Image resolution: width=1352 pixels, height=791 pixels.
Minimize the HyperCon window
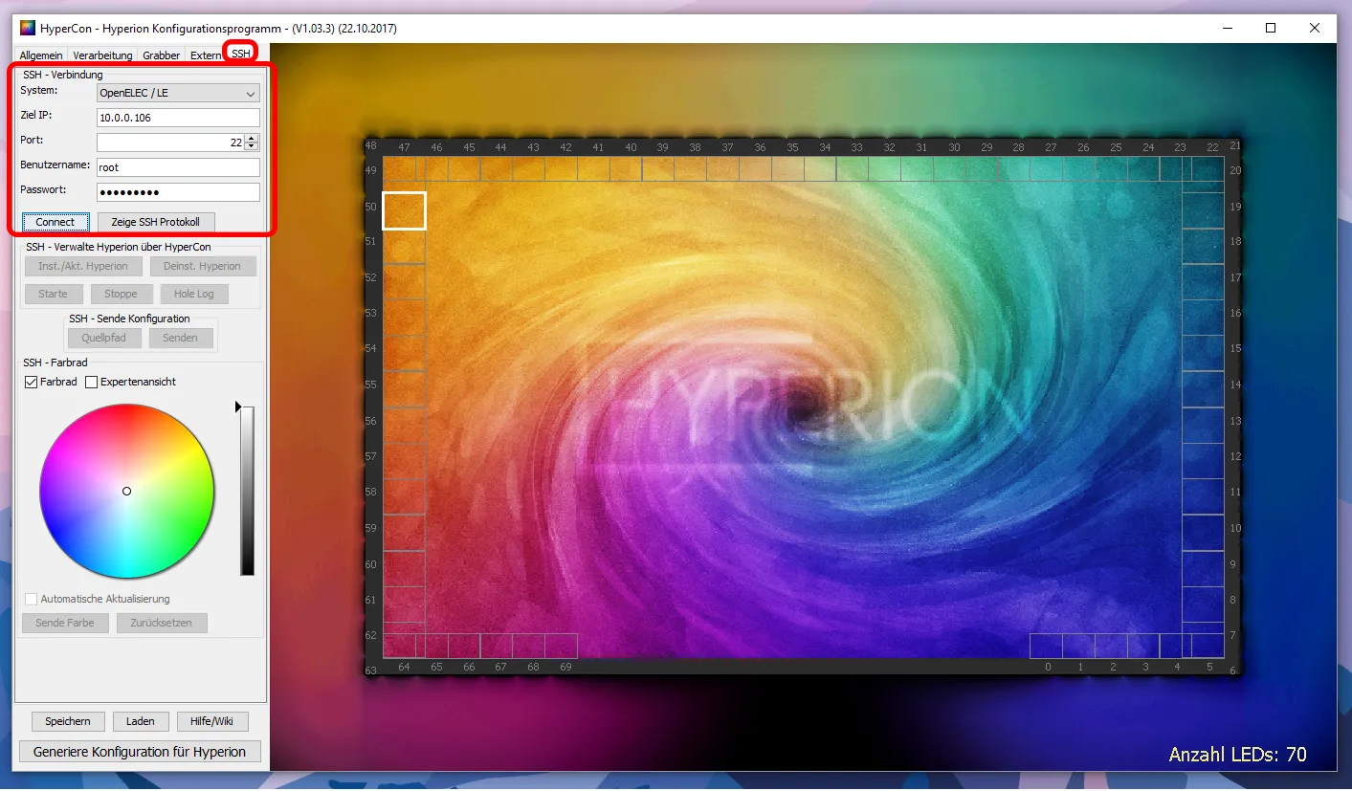pos(1227,28)
